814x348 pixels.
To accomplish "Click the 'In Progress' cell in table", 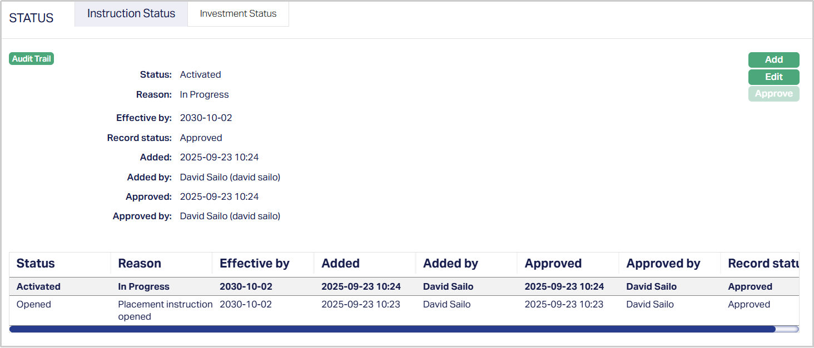I will click(143, 287).
